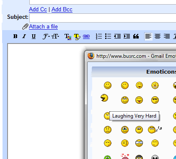Insert a hyperlink with the link icon
176x159 pixels.
click(x=86, y=36)
